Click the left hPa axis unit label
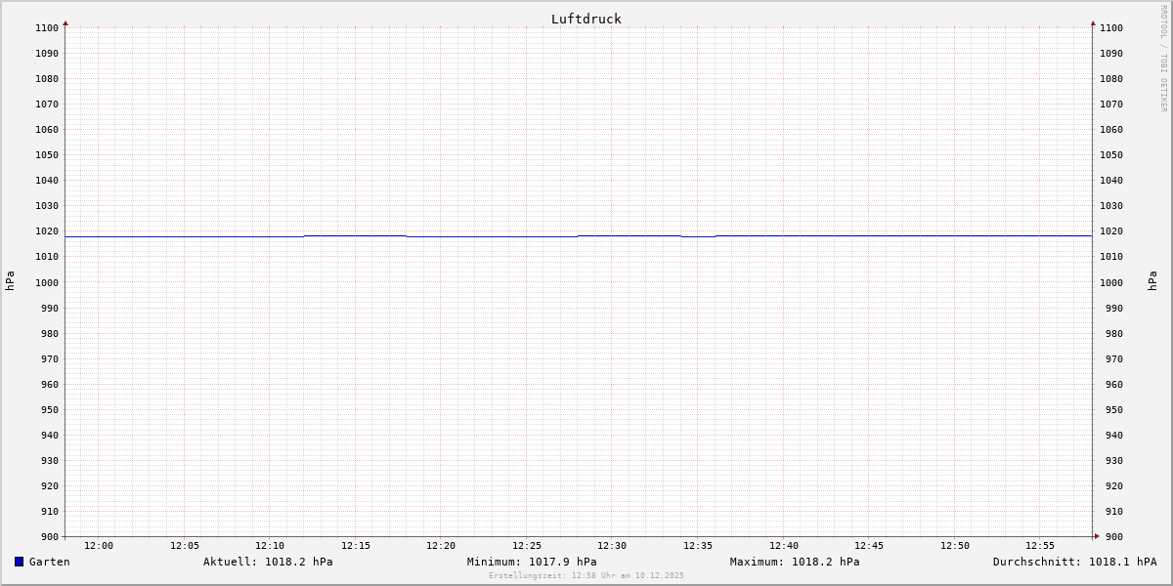Image resolution: width=1173 pixels, height=586 pixels. tap(10, 280)
